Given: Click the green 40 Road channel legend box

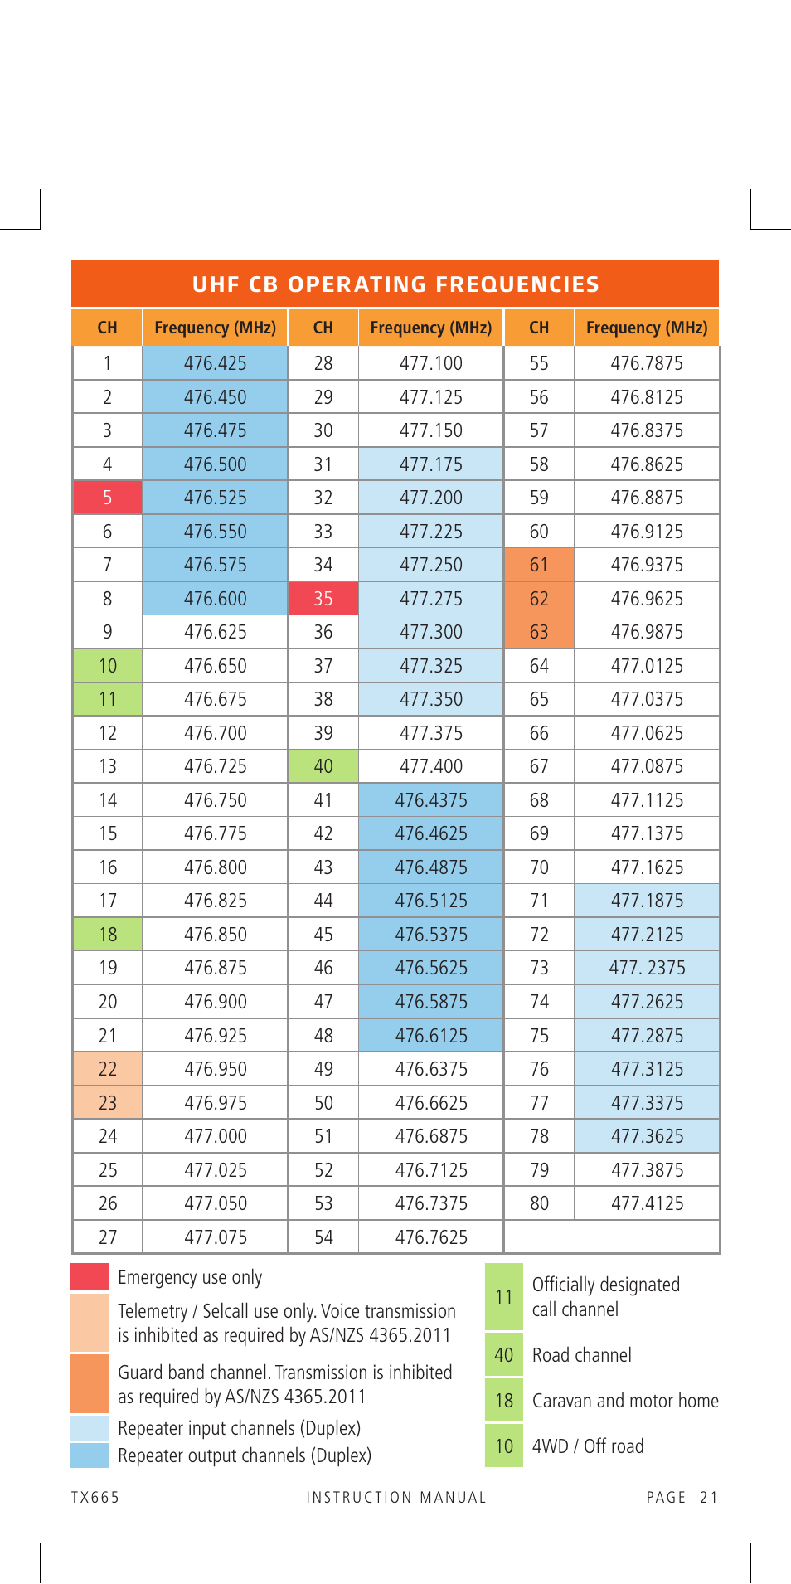Looking at the screenshot, I should click(504, 1355).
